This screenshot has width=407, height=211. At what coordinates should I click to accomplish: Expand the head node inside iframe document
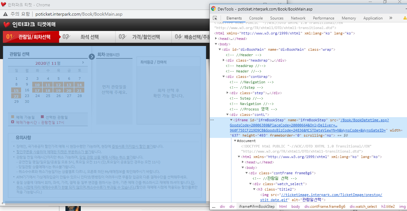(x=243, y=162)
